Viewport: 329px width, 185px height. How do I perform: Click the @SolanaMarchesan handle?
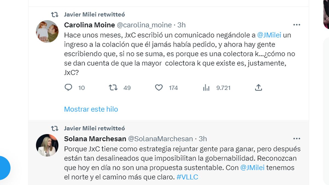coord(160,139)
